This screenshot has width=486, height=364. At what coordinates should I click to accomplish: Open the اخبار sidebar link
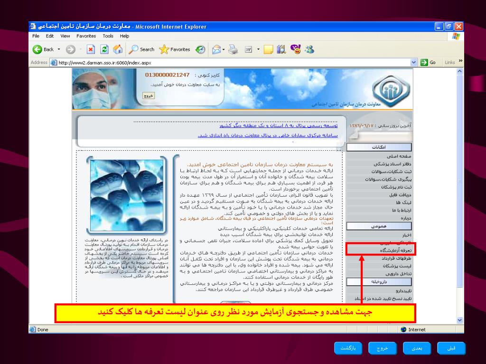406,235
